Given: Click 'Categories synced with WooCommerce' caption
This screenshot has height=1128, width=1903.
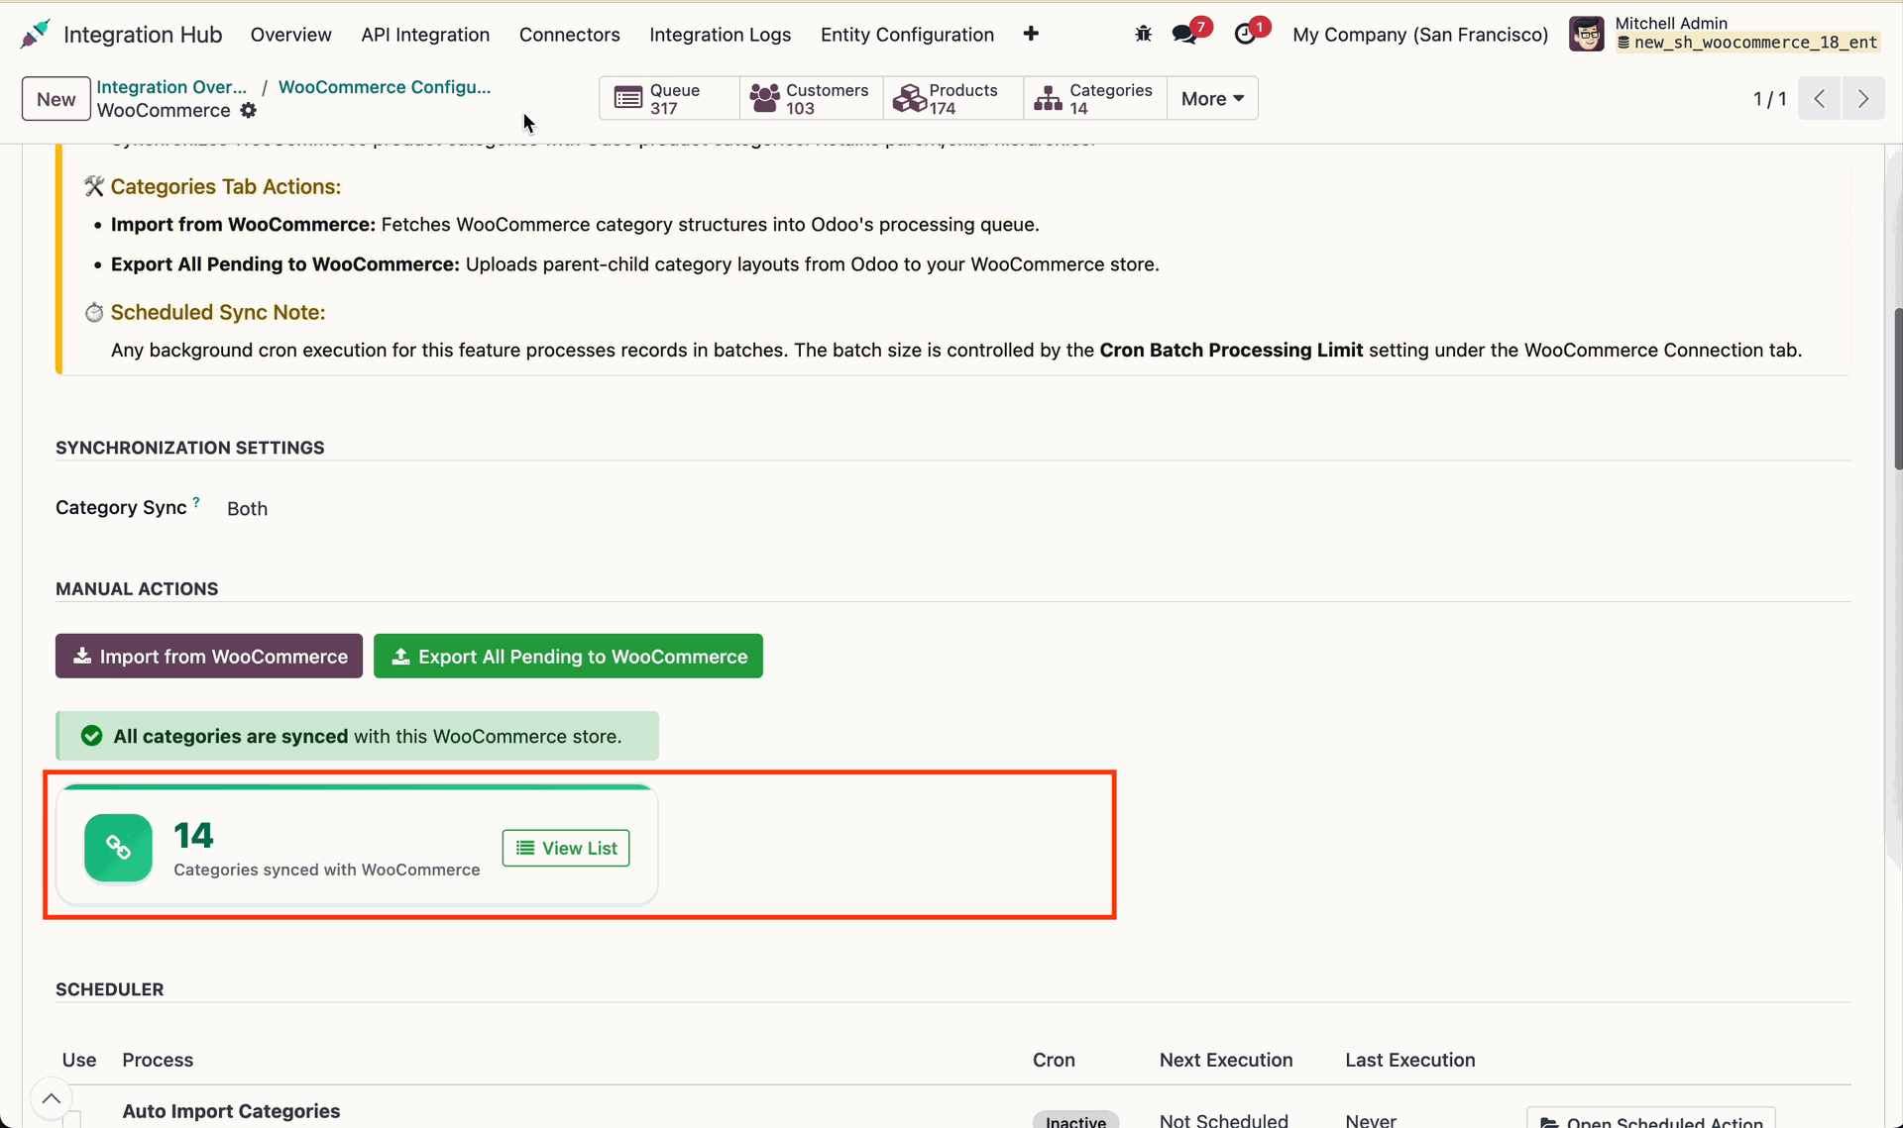Looking at the screenshot, I should [327, 870].
